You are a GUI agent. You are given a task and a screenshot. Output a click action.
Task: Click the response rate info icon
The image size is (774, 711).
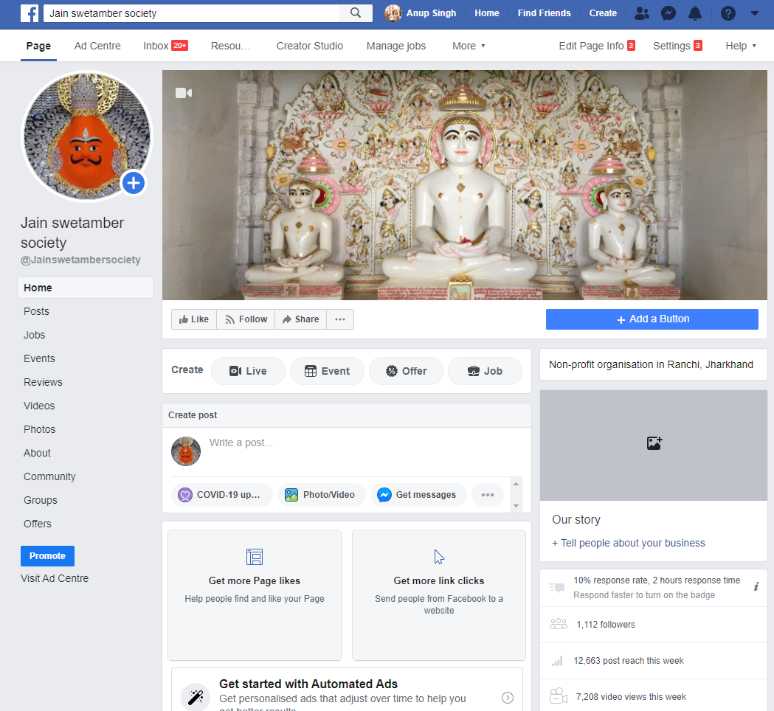(x=756, y=587)
